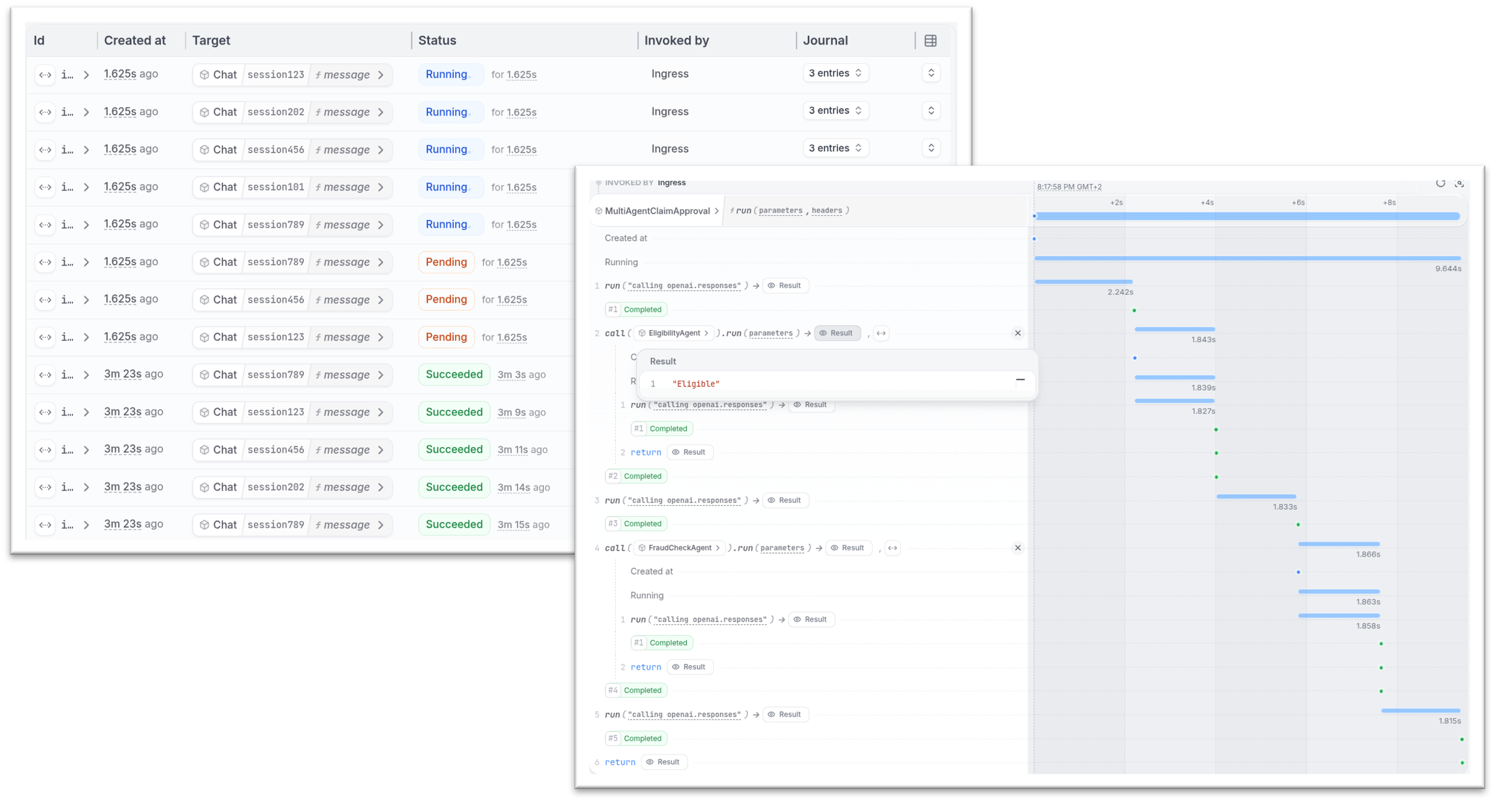Image resolution: width=1495 pixels, height=802 pixels.
Task: Toggle the Result view for the EligibilityAgent call
Action: [x=837, y=334]
